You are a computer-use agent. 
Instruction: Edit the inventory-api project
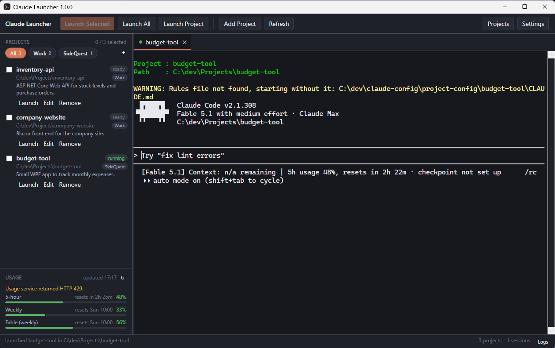coord(48,103)
